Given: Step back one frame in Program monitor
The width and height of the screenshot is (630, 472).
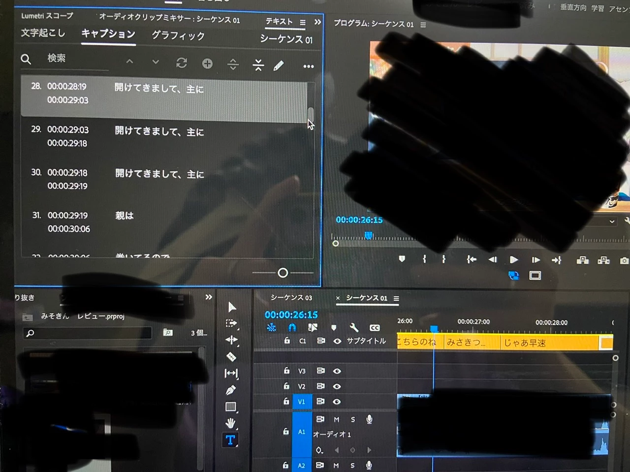Looking at the screenshot, I should (x=492, y=259).
